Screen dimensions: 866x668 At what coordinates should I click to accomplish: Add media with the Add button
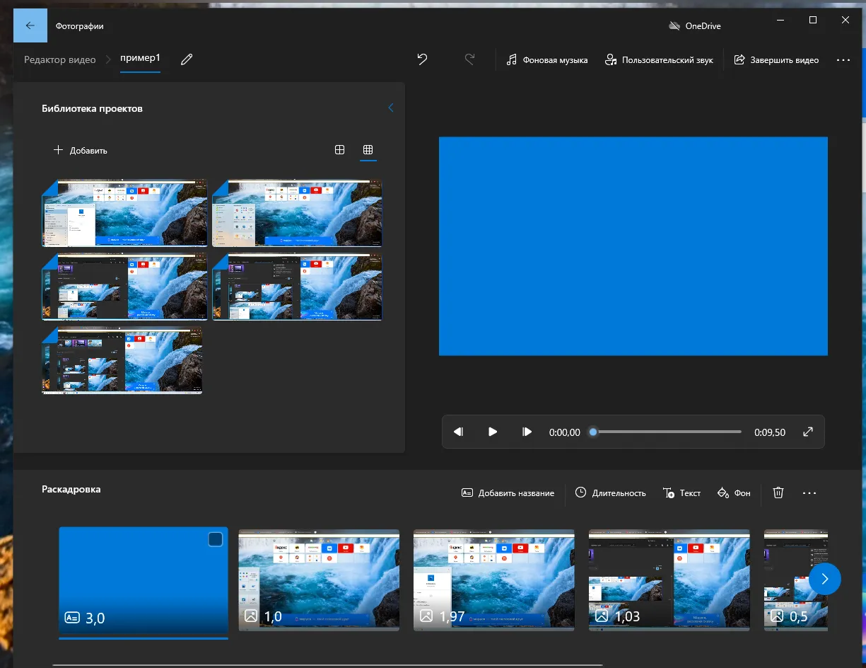pyautogui.click(x=81, y=150)
